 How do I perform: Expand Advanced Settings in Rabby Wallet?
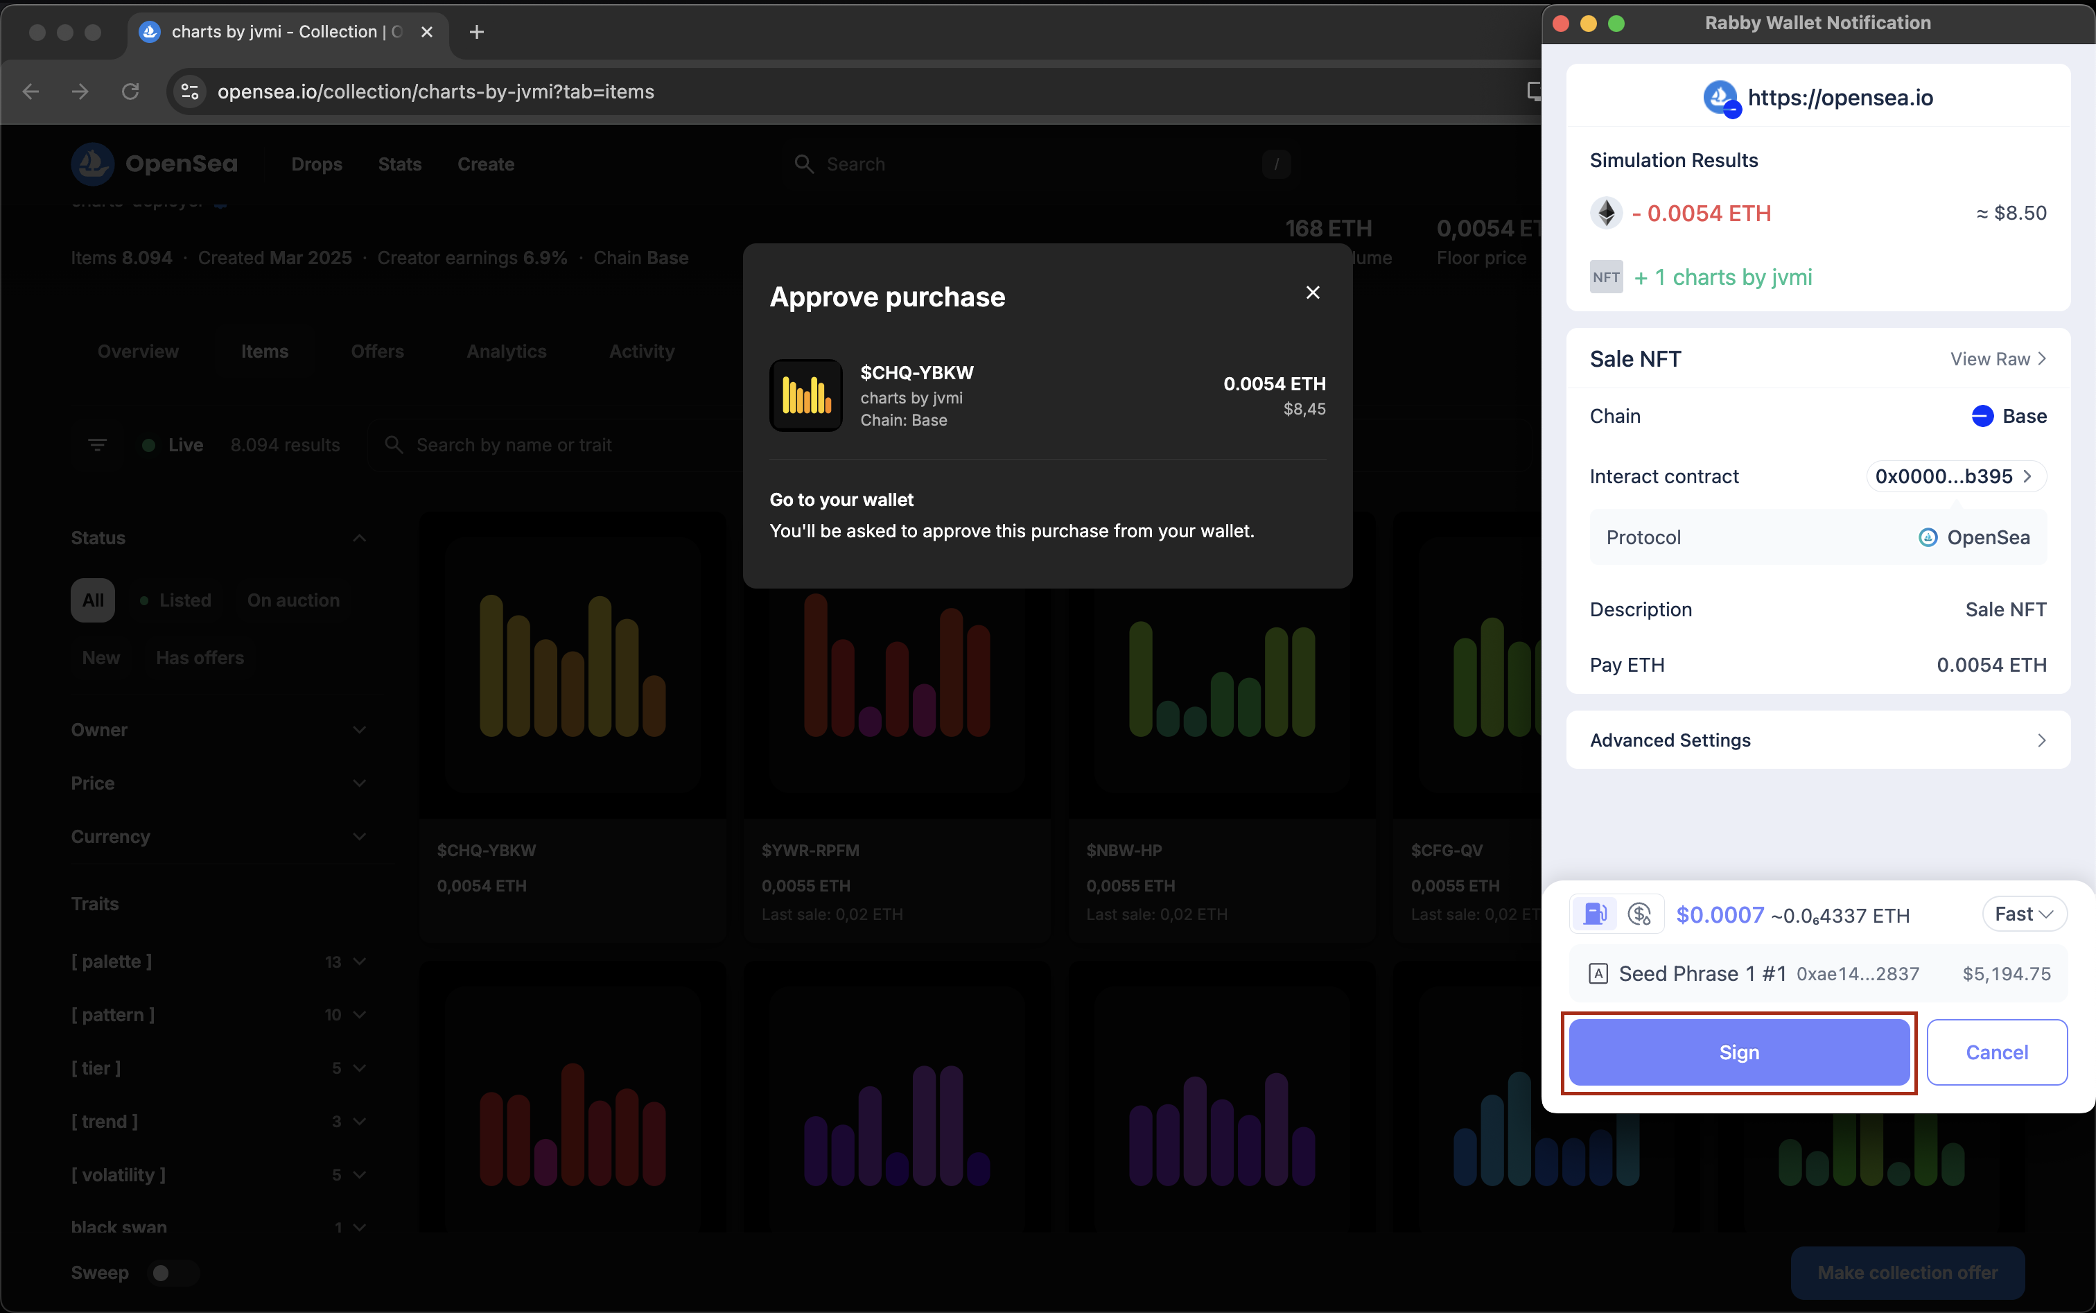click(x=1817, y=740)
